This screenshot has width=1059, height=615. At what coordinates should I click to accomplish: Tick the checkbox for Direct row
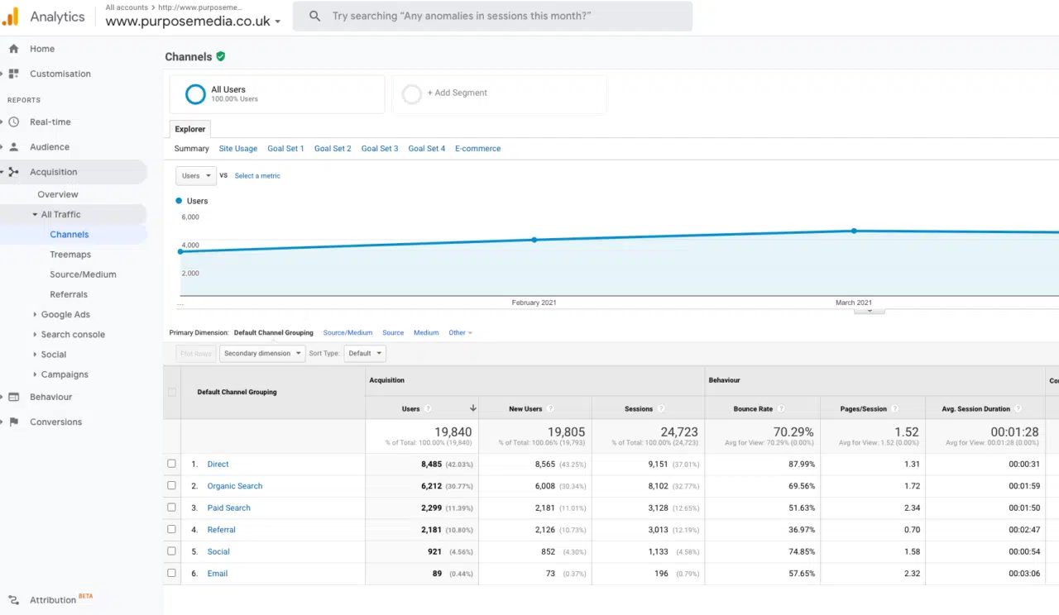(x=172, y=464)
